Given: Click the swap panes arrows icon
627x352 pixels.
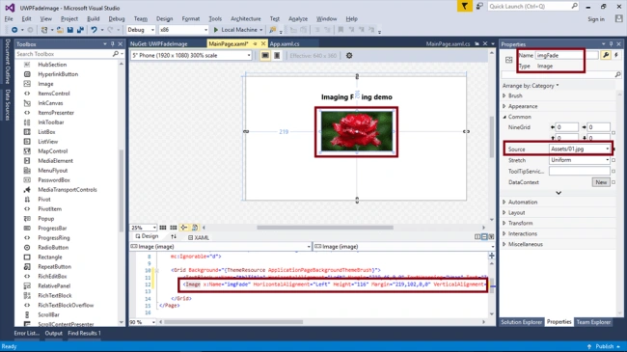Looking at the screenshot, I should point(174,237).
